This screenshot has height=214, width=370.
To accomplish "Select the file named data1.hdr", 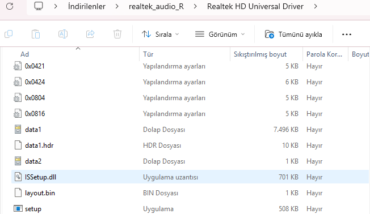I will point(39,145).
